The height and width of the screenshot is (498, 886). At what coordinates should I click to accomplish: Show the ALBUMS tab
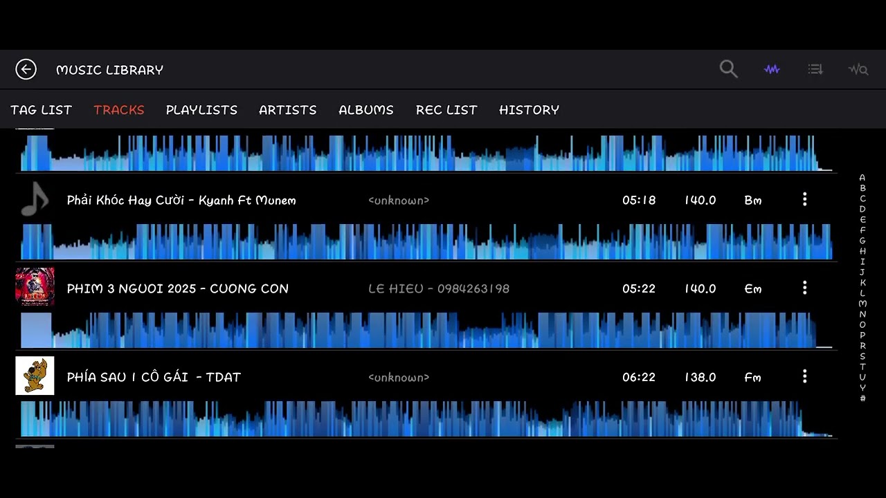[x=366, y=110]
